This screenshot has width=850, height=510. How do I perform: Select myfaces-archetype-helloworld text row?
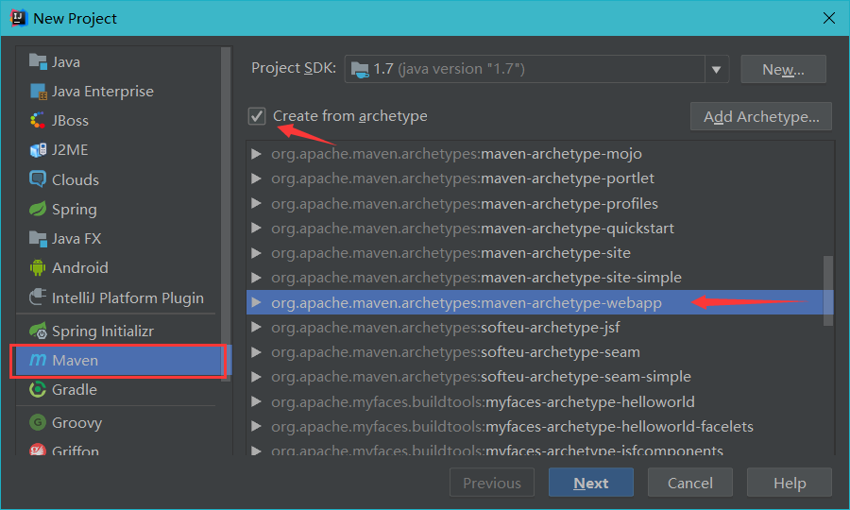click(x=483, y=402)
